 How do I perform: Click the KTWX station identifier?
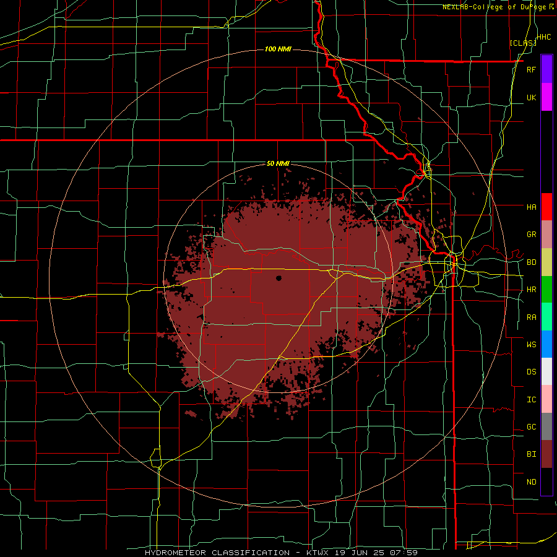coord(319,553)
